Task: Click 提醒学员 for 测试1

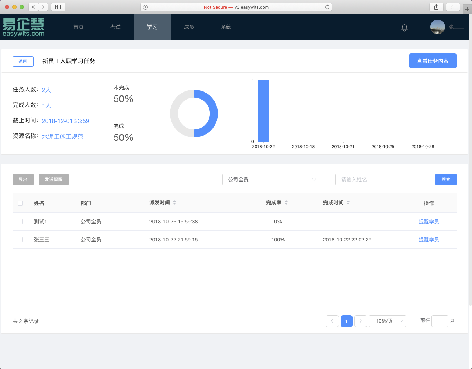Action: pos(429,222)
